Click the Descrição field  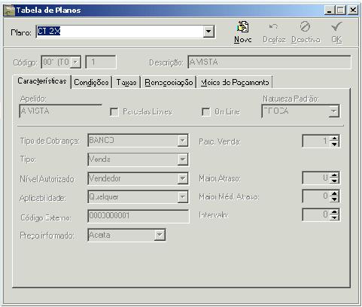click(269, 62)
